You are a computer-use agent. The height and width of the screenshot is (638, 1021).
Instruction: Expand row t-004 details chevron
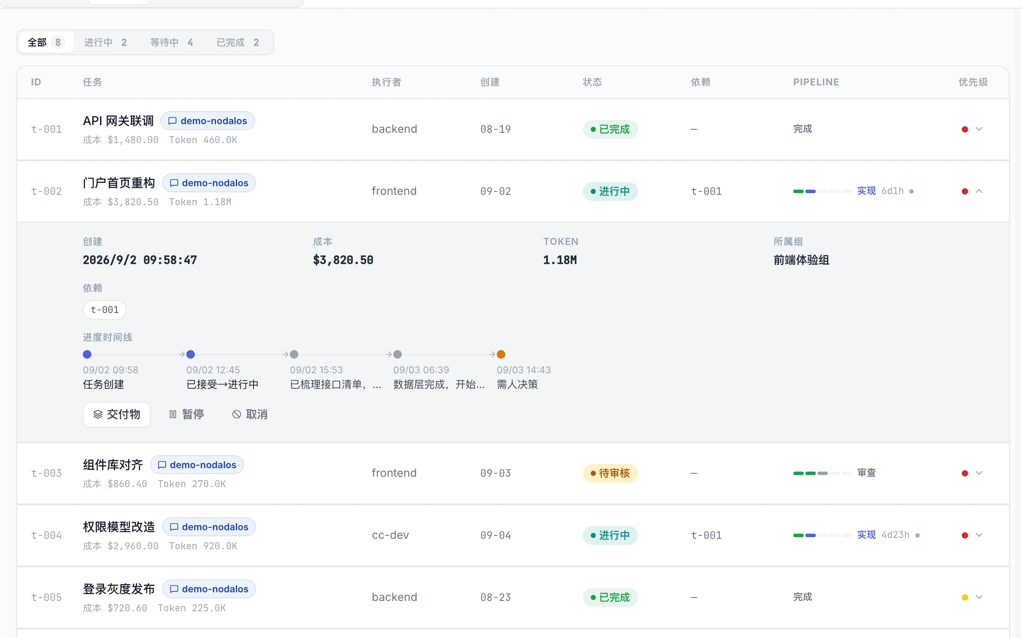[x=979, y=535]
